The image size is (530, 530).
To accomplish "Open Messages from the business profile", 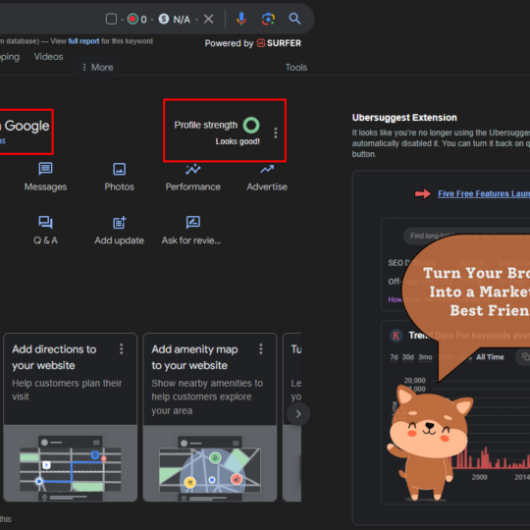I will (x=45, y=177).
